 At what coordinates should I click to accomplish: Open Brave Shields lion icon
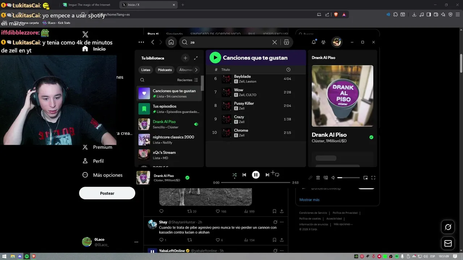pyautogui.click(x=336, y=14)
